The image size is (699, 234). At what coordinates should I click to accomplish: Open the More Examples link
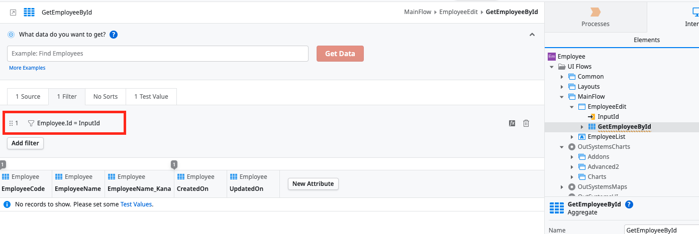pyautogui.click(x=27, y=68)
